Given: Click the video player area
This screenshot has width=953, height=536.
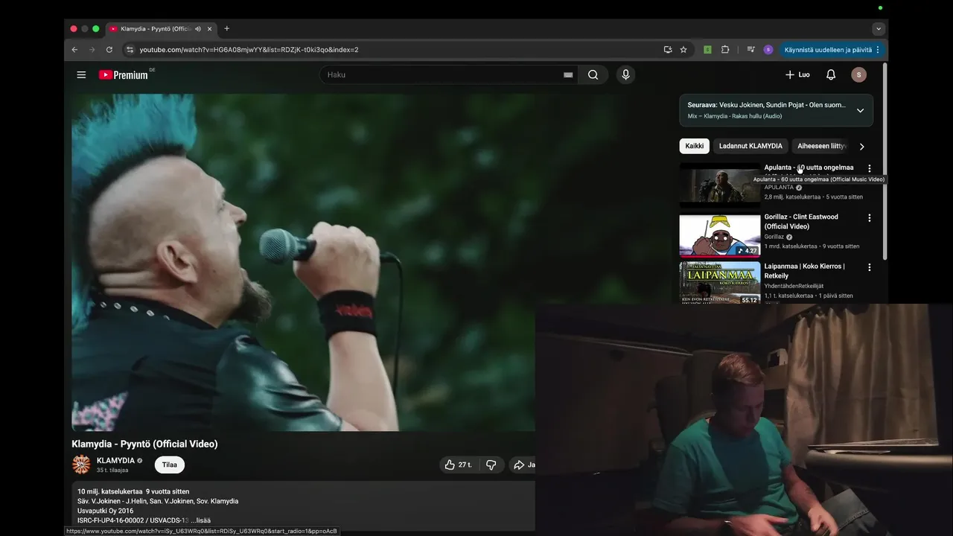Looking at the screenshot, I should coord(303,262).
